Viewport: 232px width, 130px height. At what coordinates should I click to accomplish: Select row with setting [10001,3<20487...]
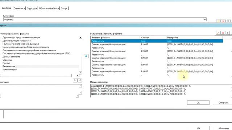157,58
